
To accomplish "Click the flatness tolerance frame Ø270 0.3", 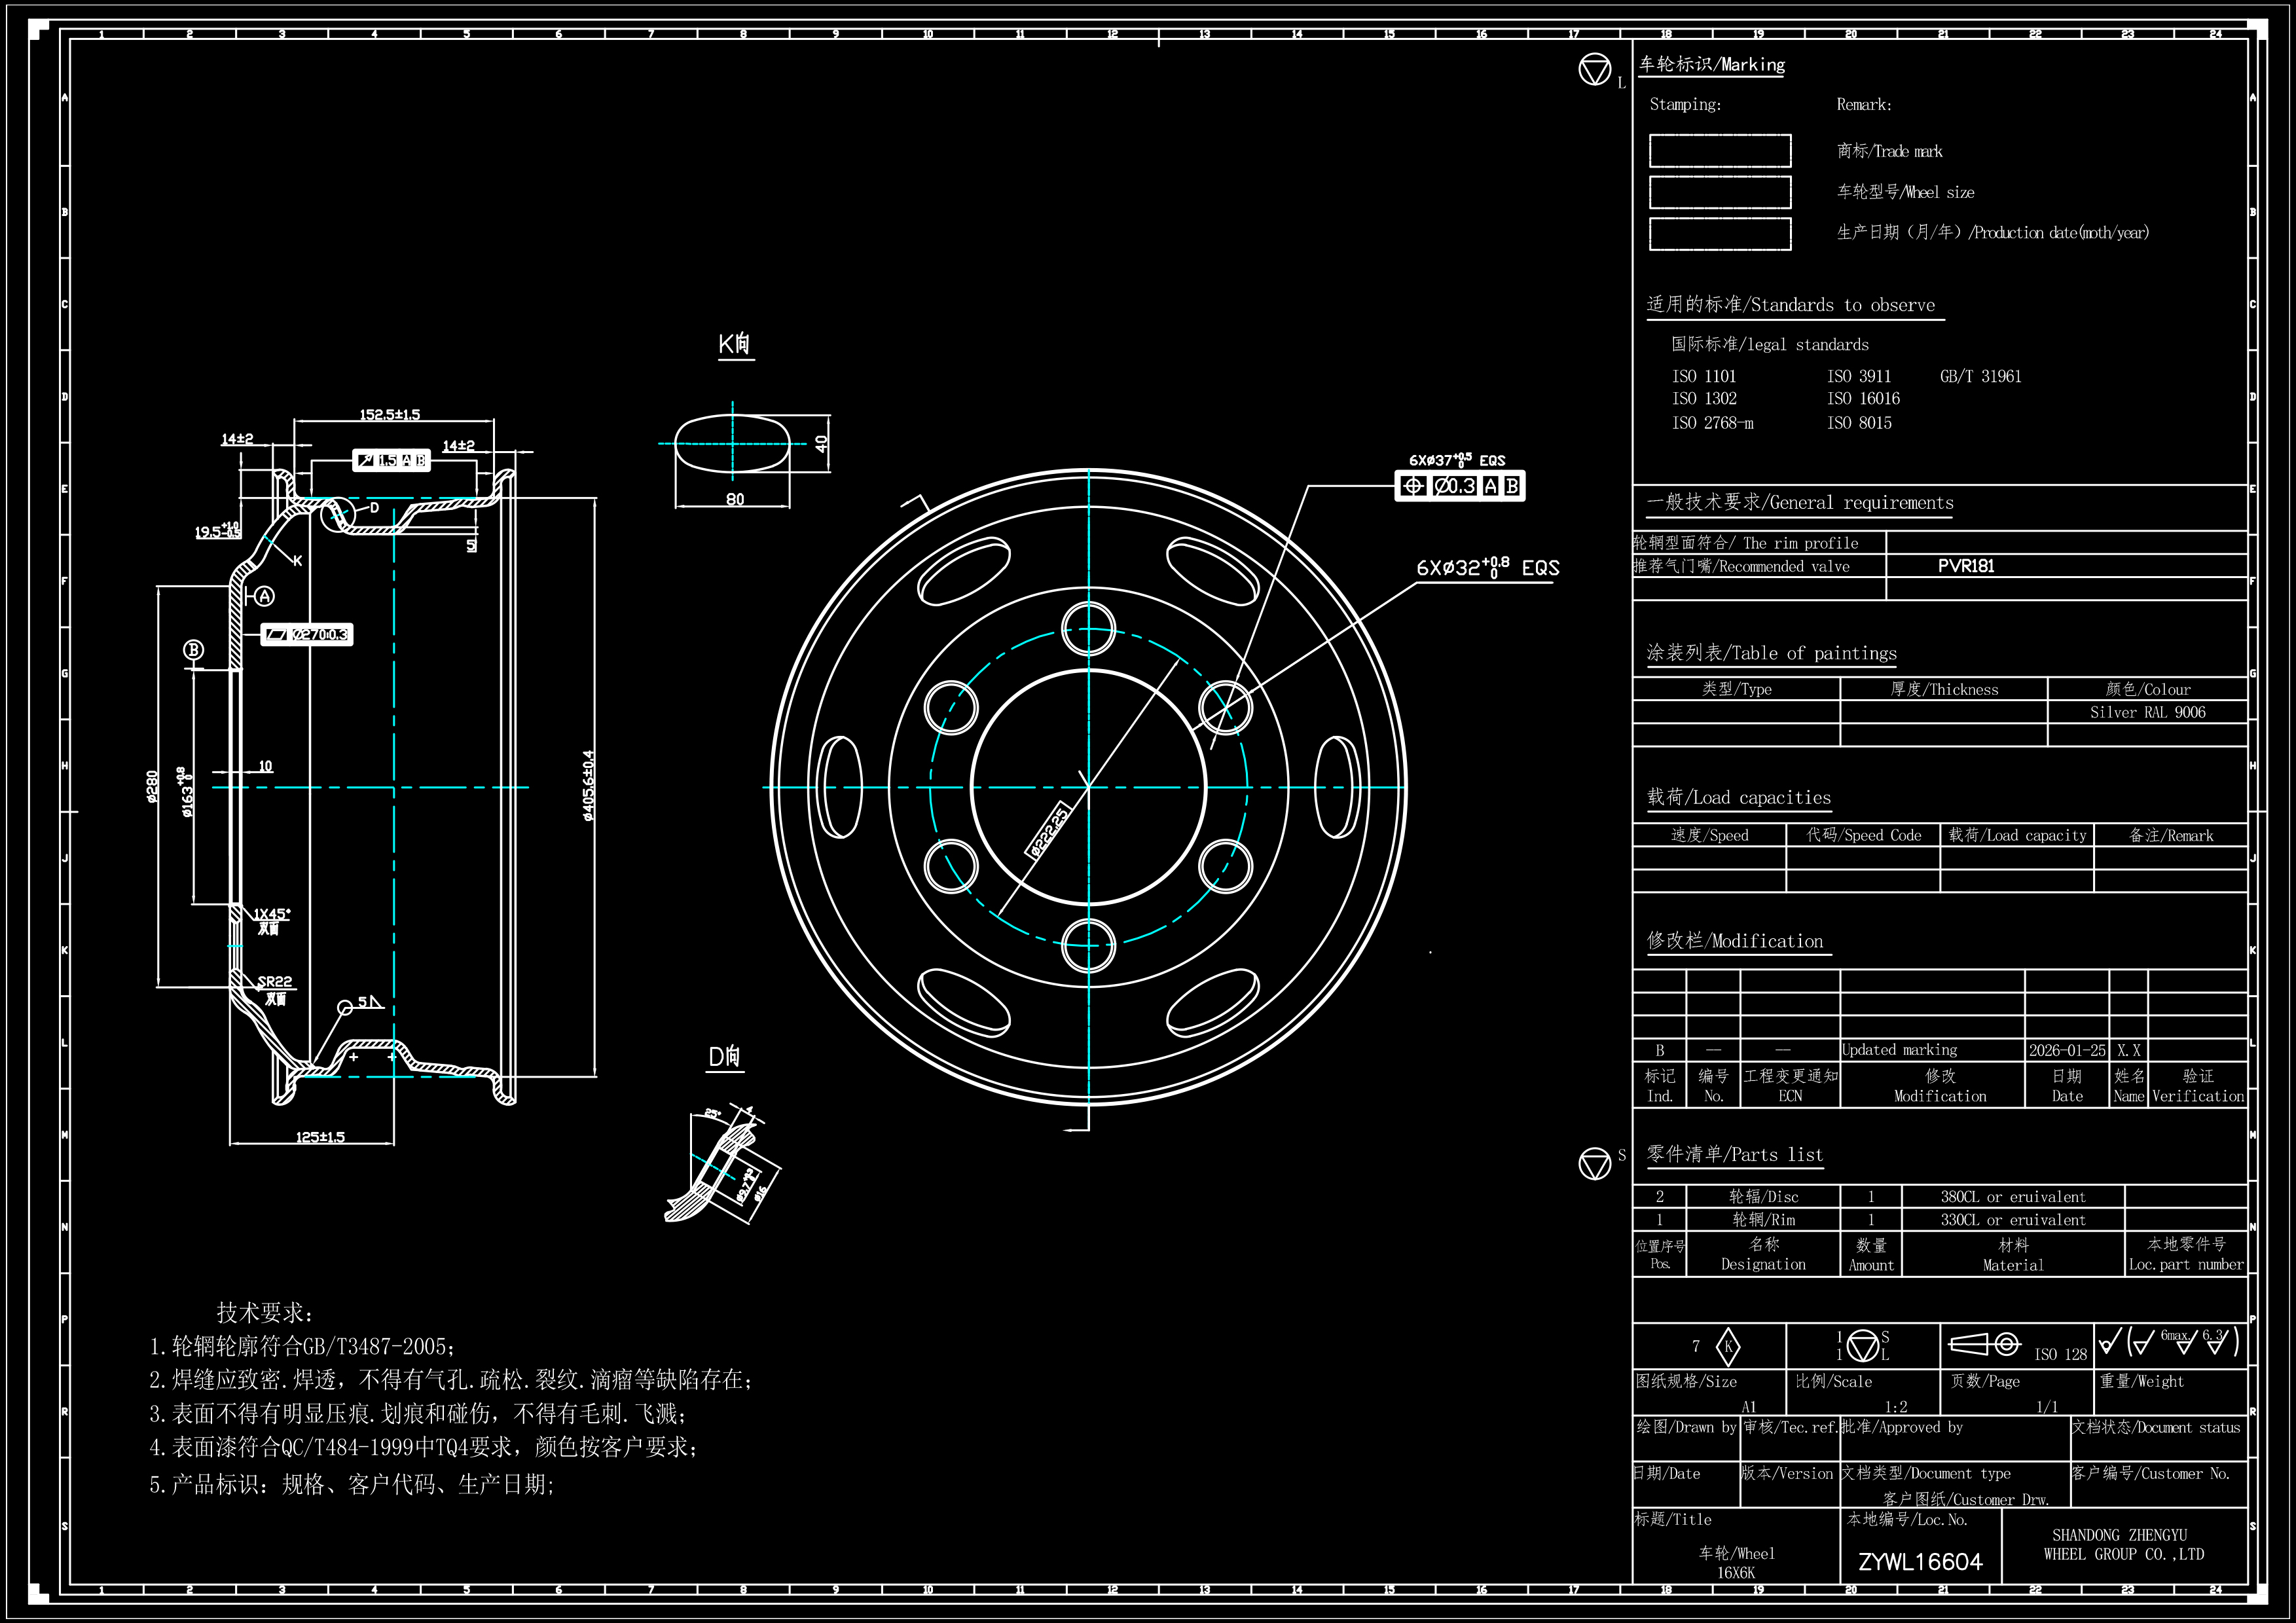I will coord(306,634).
